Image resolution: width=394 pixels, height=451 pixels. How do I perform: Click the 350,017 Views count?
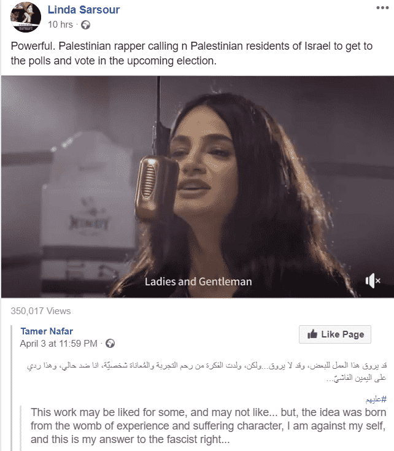point(41,311)
